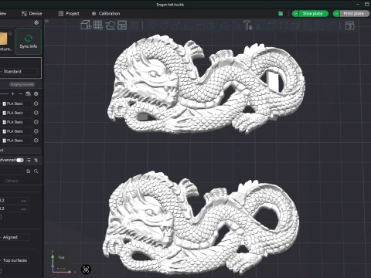The height and width of the screenshot is (278, 371).
Task: Edit the third PLA Basic preset
Action: 36,122
